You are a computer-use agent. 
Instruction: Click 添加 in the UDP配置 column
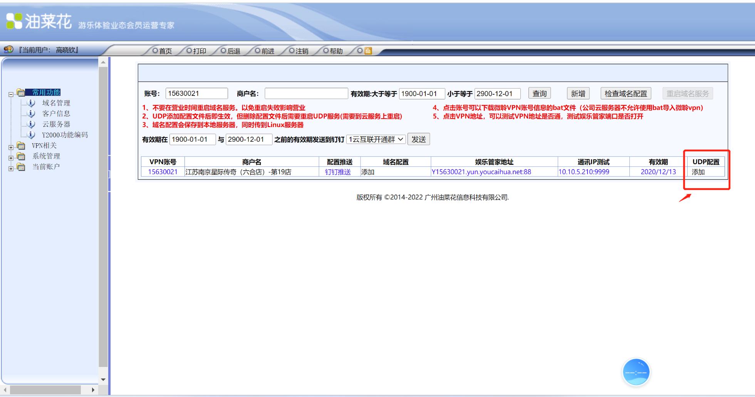[698, 172]
